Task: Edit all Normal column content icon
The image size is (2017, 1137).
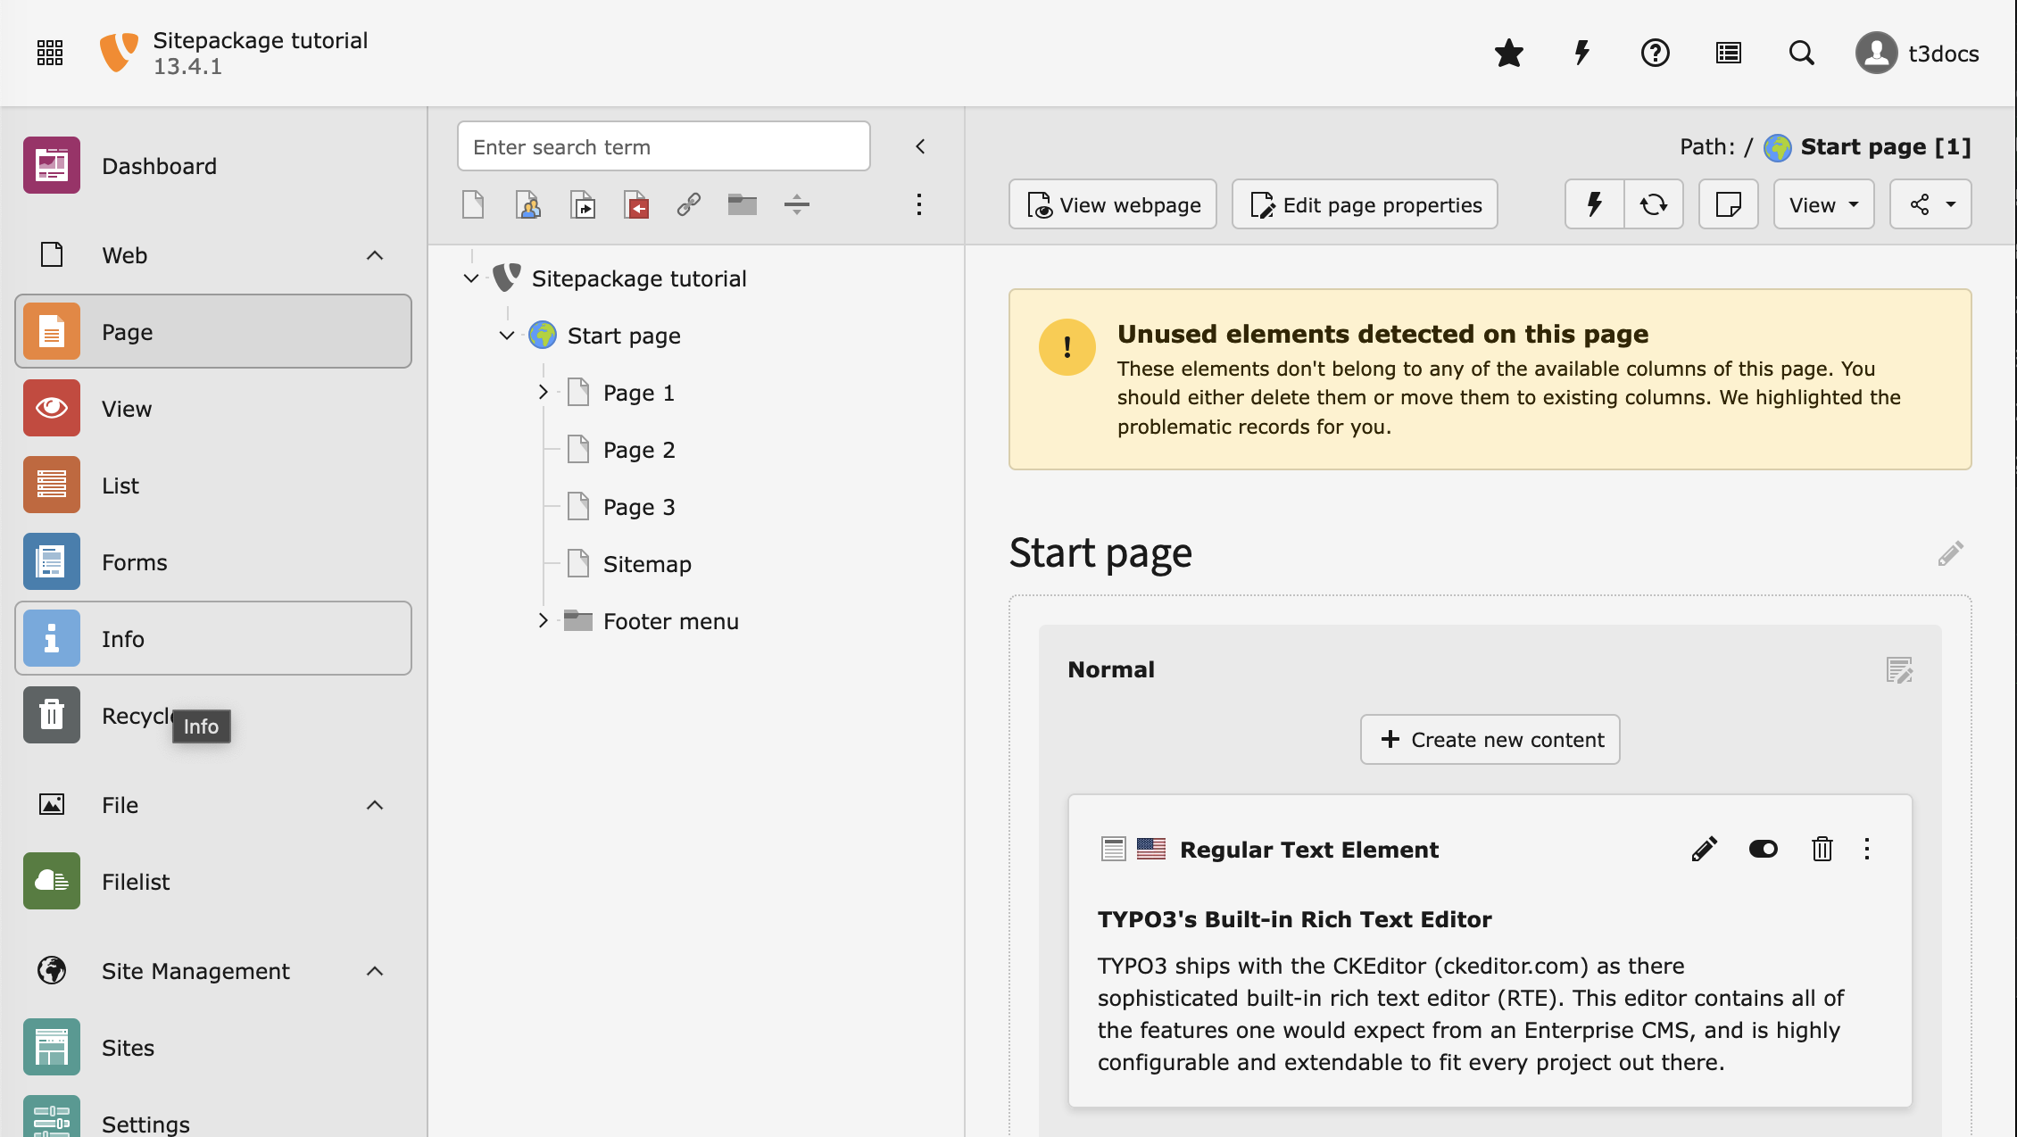Action: pyautogui.click(x=1899, y=669)
